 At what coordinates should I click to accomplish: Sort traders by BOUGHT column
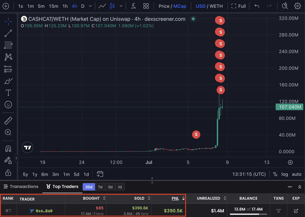[94, 198]
